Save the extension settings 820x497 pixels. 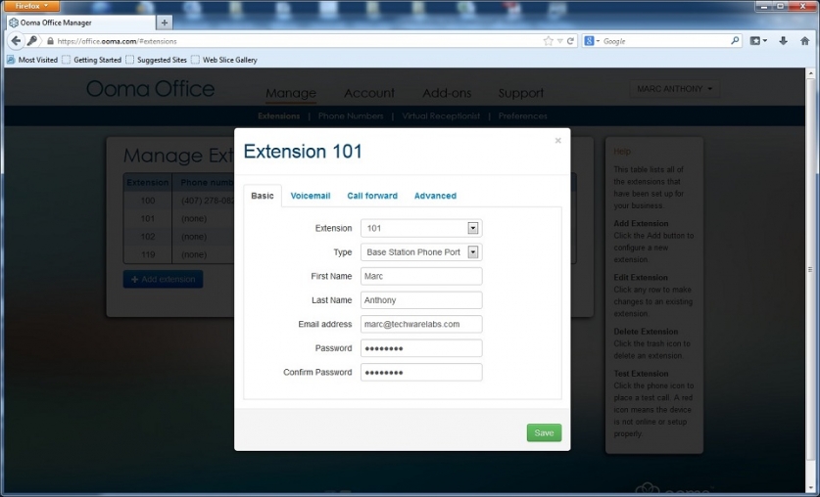[x=544, y=432]
